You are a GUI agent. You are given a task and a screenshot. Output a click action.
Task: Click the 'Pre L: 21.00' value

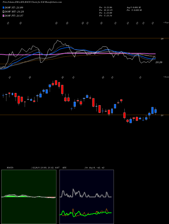click(x=105, y=13)
